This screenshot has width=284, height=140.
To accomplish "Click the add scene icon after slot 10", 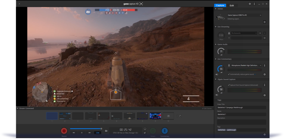I will [x=179, y=116].
